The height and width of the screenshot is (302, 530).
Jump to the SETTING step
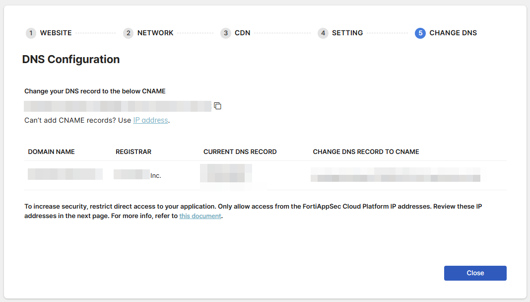pyautogui.click(x=347, y=33)
